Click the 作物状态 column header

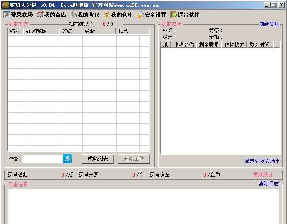click(234, 44)
